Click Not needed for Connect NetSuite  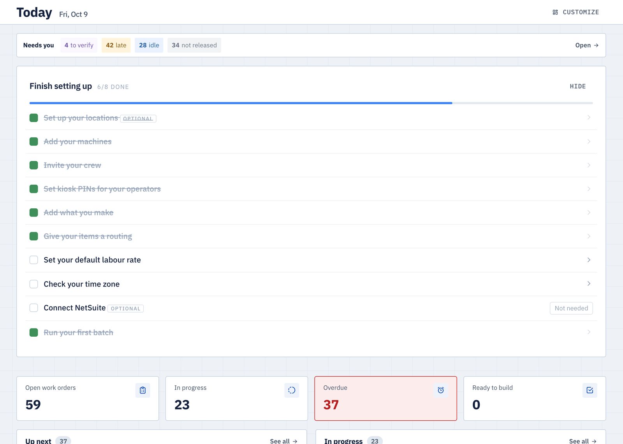click(571, 308)
